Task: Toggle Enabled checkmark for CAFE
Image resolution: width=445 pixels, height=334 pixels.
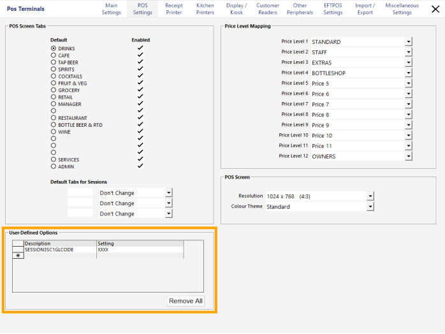Action: point(140,54)
